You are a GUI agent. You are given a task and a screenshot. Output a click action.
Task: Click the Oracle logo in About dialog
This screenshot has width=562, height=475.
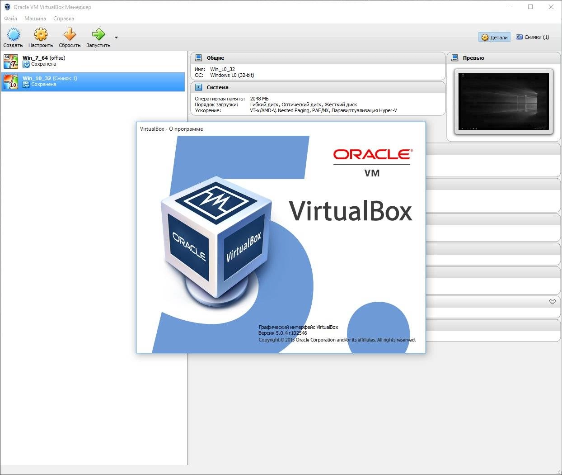point(373,154)
